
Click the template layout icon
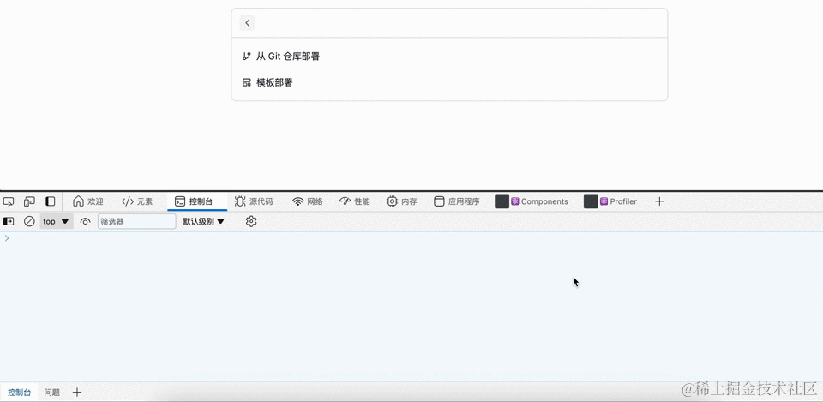(x=246, y=82)
